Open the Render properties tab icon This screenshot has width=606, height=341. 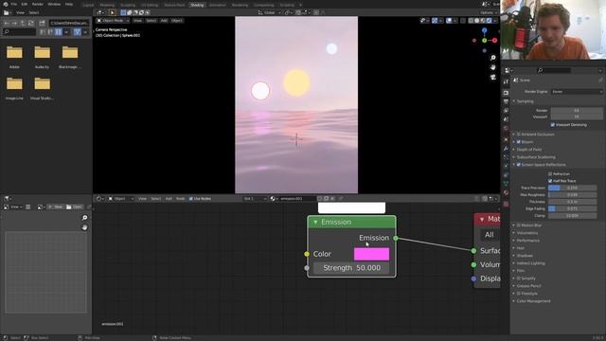click(x=506, y=93)
